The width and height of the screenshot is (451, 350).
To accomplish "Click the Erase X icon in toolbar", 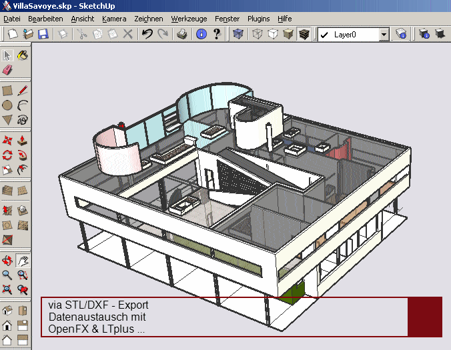I will (x=127, y=34).
